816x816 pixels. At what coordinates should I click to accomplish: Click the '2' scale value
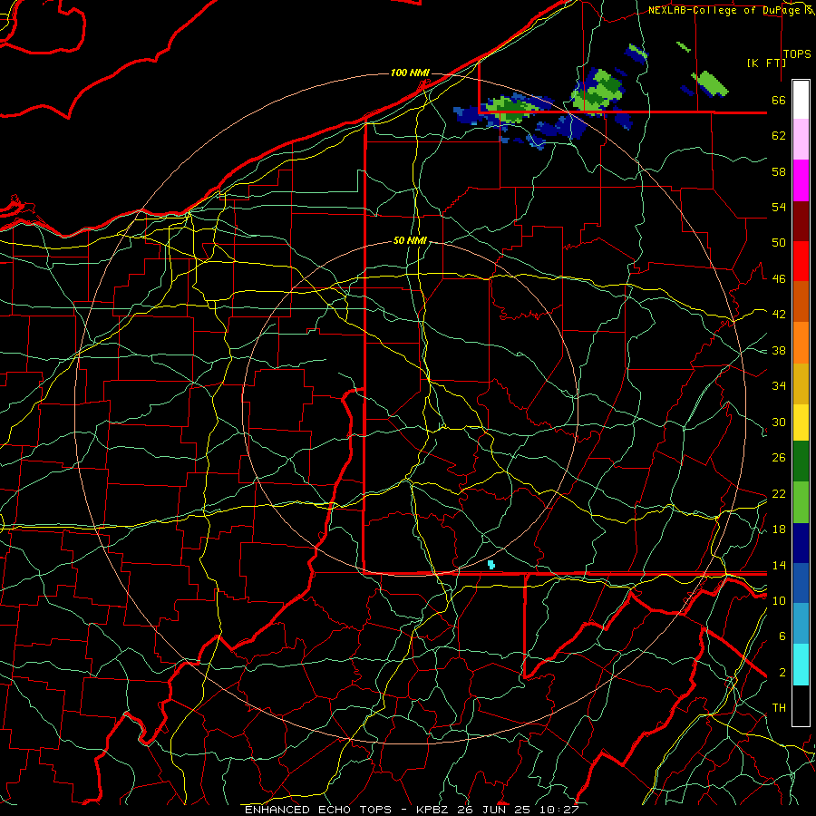point(782,673)
